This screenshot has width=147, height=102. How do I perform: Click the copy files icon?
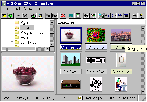tap(48, 16)
